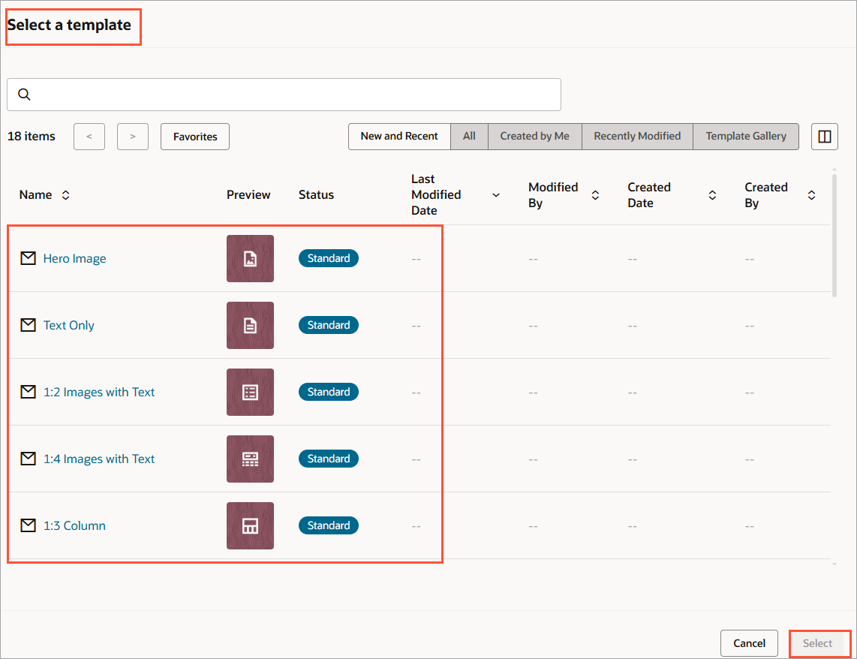Open the column layout toggle icon
The height and width of the screenshot is (659, 857).
824,137
